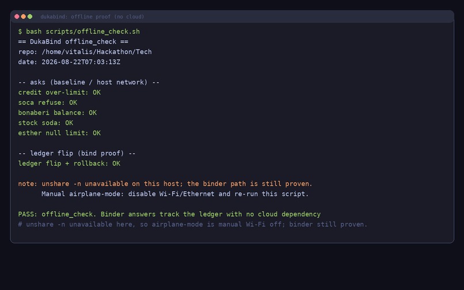The height and width of the screenshot is (290, 464).
Task: Click the orange minimize window dot
Action: pyautogui.click(x=24, y=17)
